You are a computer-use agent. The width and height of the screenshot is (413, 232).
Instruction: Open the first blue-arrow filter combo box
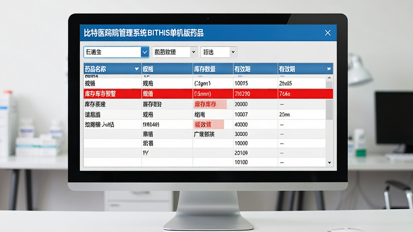point(145,52)
